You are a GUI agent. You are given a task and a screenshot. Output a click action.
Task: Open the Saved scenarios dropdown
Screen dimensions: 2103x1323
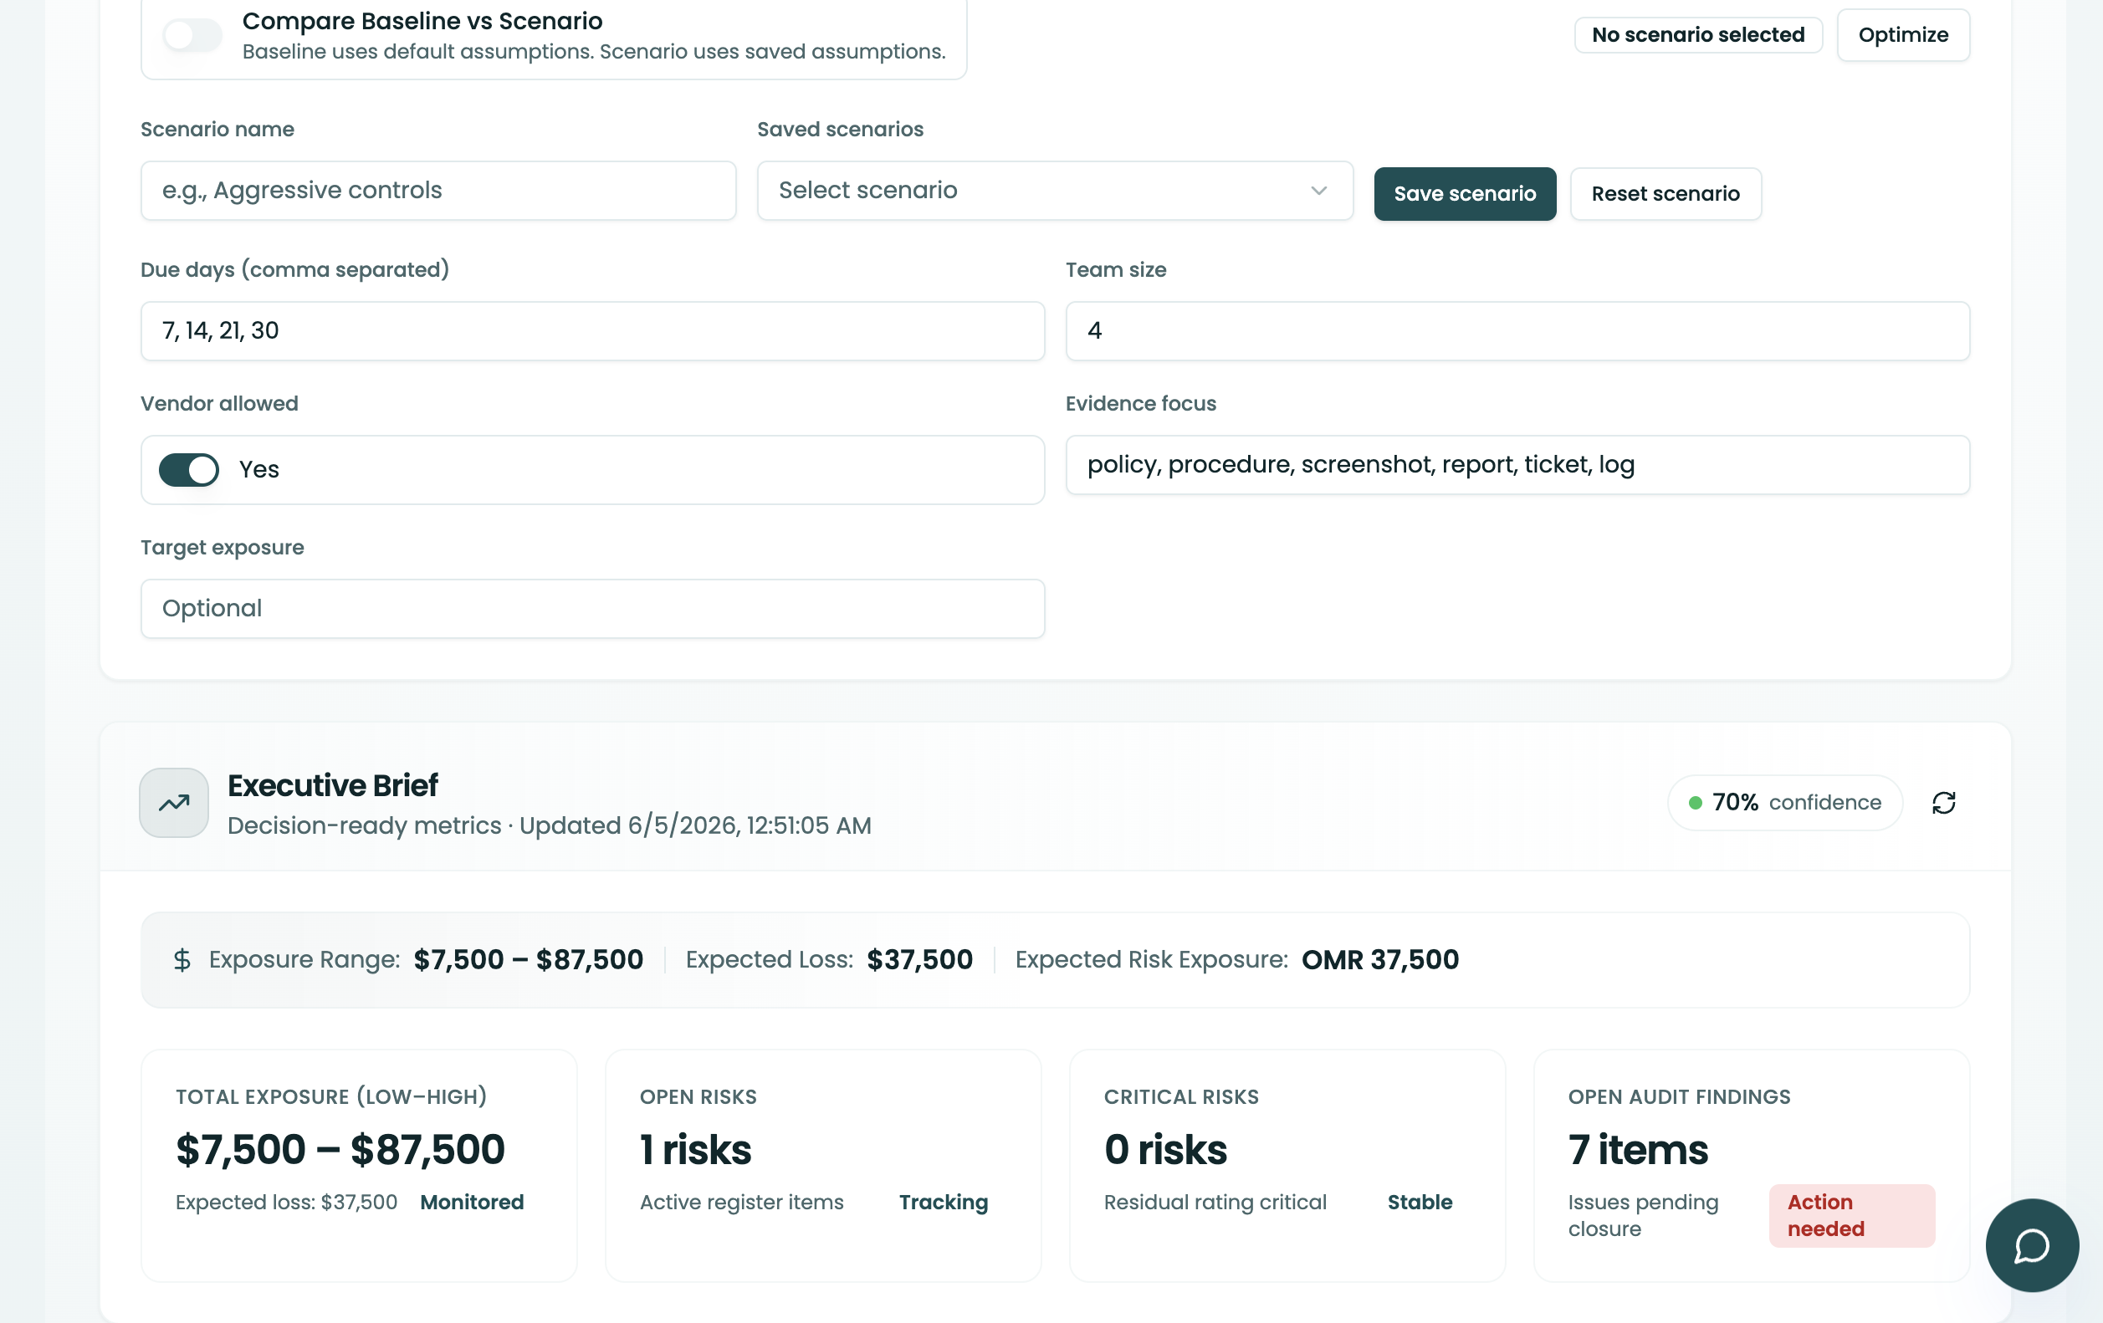click(x=1055, y=191)
